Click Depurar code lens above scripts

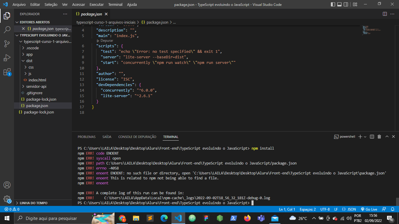tap(107, 41)
